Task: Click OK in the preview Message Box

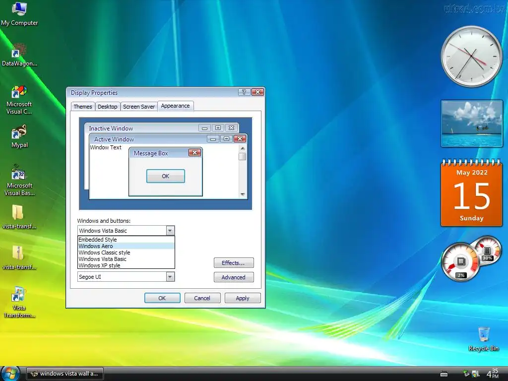Action: click(x=166, y=176)
